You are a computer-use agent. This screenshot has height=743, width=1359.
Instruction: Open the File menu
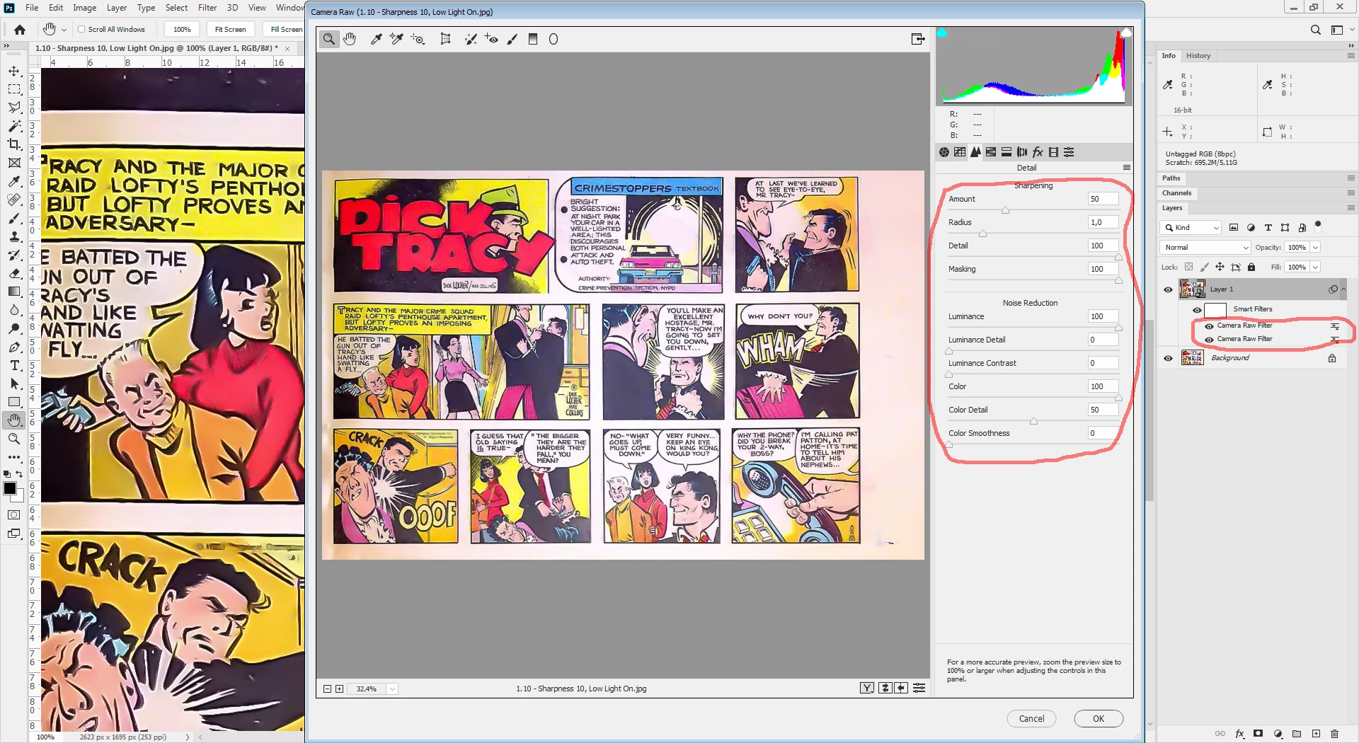point(32,8)
